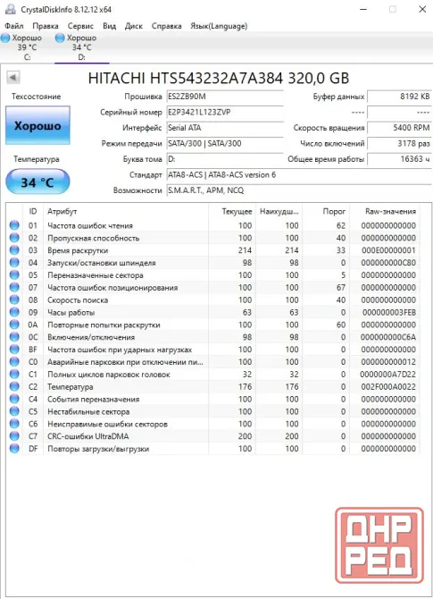This screenshot has width=433, height=599.
Task: Select the Пропускная способность row text
Action: pos(94,238)
